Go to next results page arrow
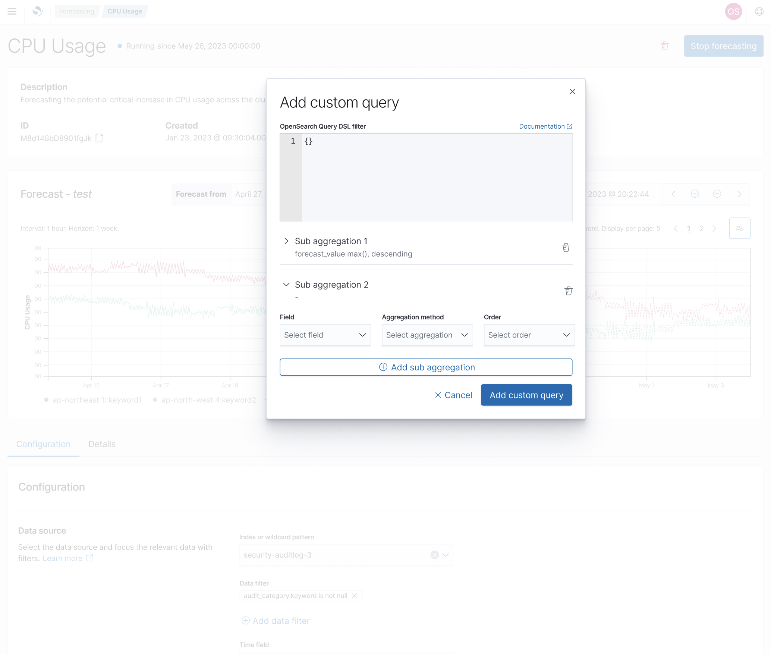The width and height of the screenshot is (771, 655). click(x=715, y=228)
